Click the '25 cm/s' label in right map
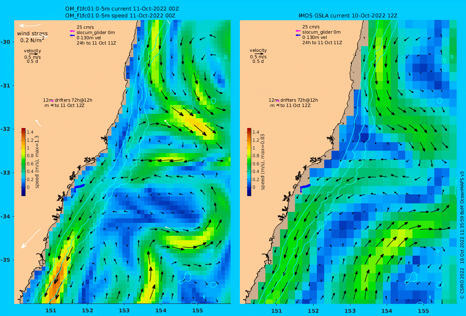Screen dimensions: 466x316 point(311,27)
